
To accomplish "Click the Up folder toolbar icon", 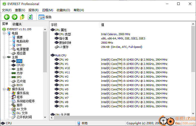I will (x=22, y=17).
